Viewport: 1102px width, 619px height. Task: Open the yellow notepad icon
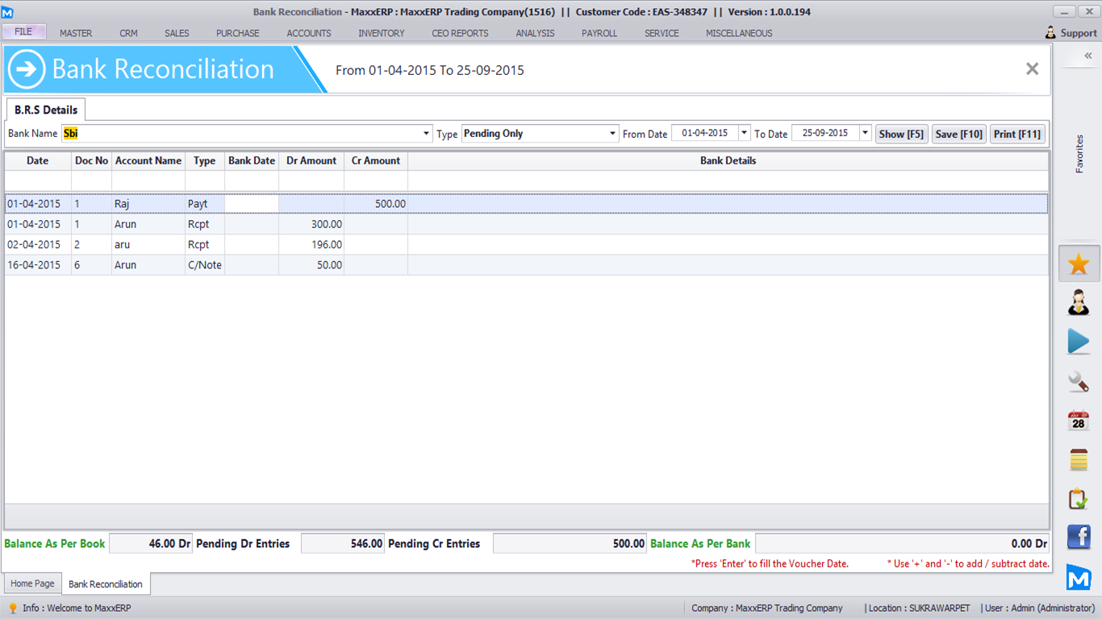pyautogui.click(x=1079, y=459)
